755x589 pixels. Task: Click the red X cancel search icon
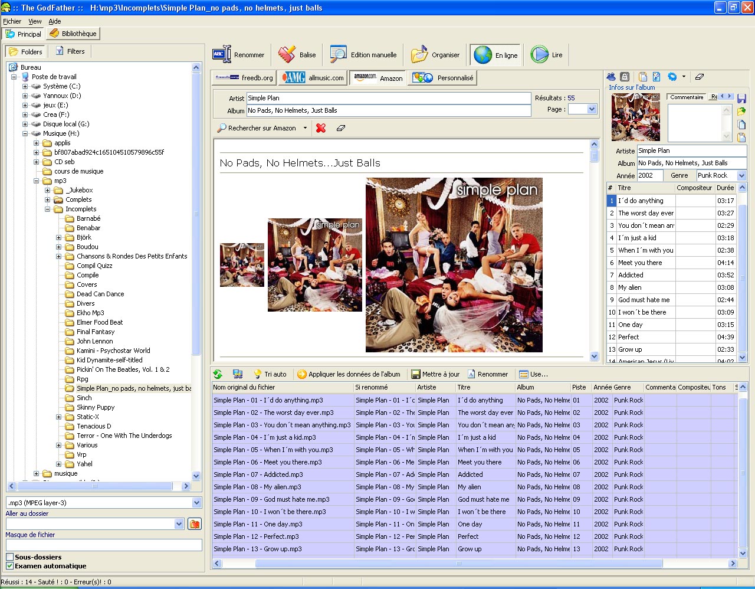[x=321, y=128]
